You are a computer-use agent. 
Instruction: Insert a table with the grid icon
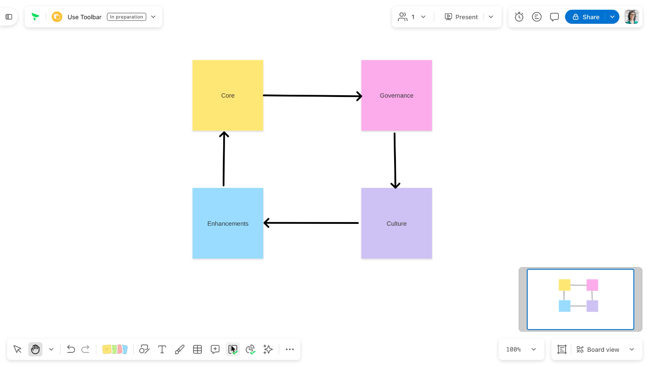(x=197, y=349)
